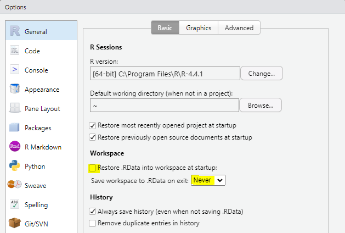Check Remove duplicate entries in history
Image resolution: width=345 pixels, height=233 pixels.
(x=92, y=223)
